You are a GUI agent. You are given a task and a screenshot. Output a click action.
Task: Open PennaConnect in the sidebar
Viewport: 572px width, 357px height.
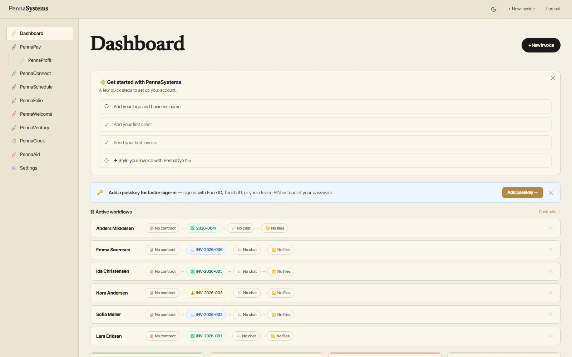(39, 74)
